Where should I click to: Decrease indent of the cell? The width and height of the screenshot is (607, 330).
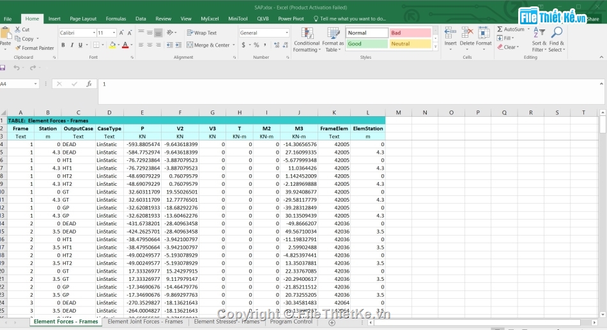(x=169, y=45)
